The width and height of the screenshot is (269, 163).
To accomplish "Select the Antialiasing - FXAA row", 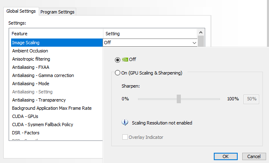I will [57, 67].
